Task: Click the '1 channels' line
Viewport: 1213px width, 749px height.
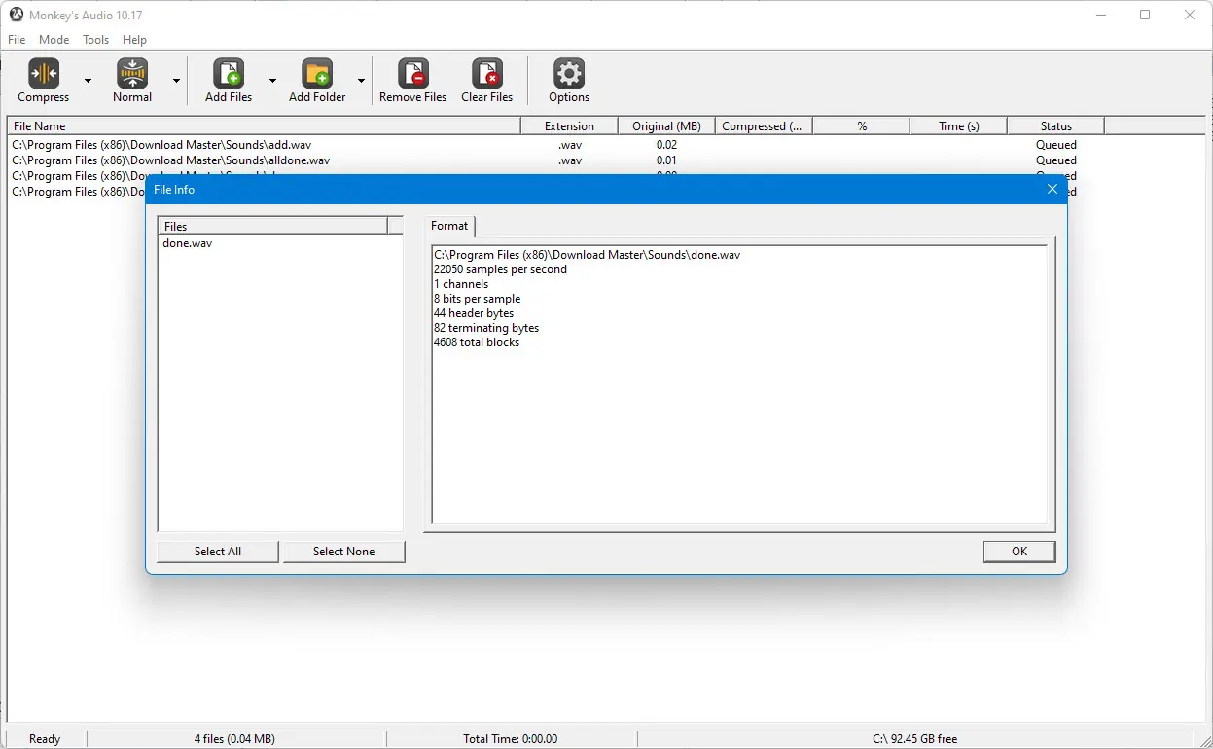Action: point(461,284)
